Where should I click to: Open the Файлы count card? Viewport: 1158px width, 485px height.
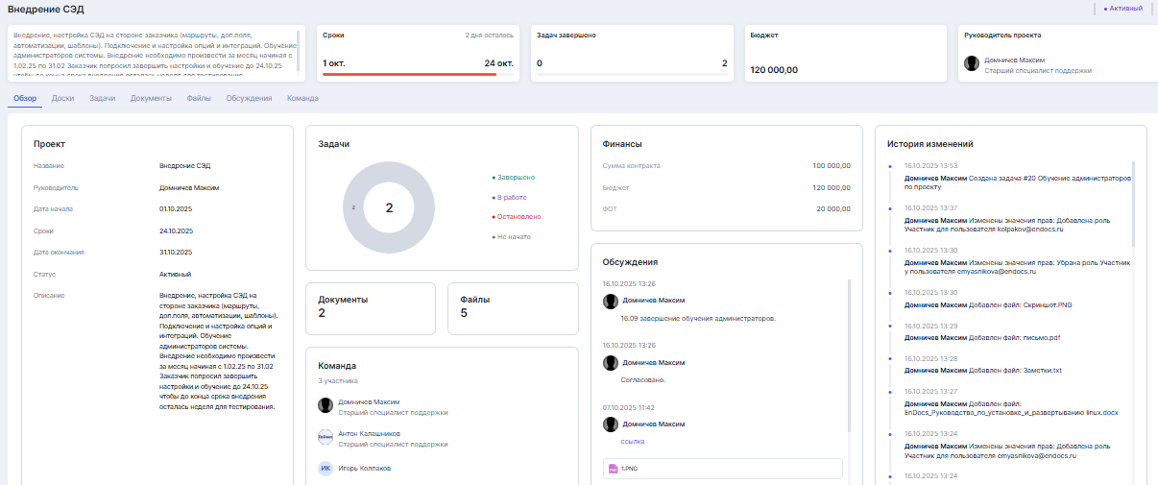512,306
